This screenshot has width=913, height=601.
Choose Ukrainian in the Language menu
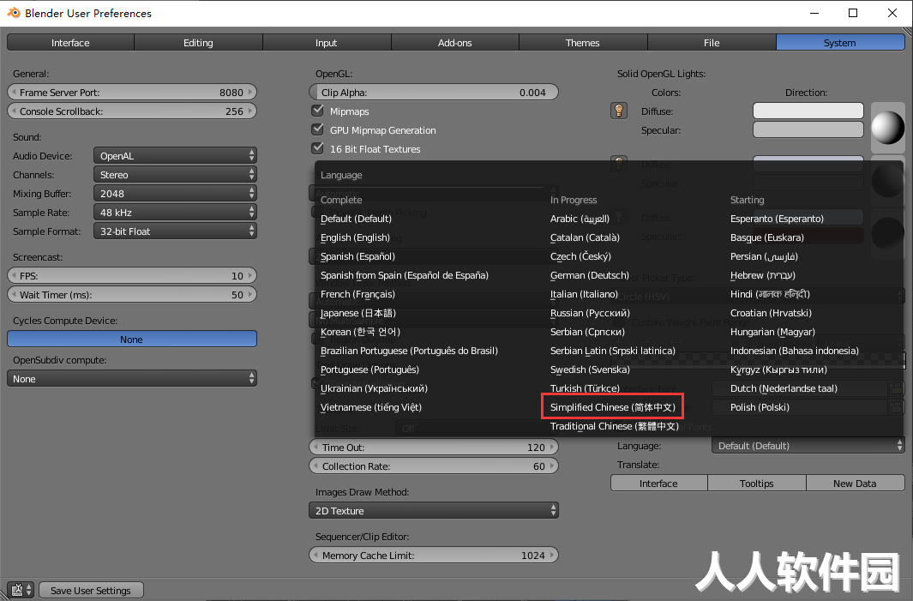(374, 388)
